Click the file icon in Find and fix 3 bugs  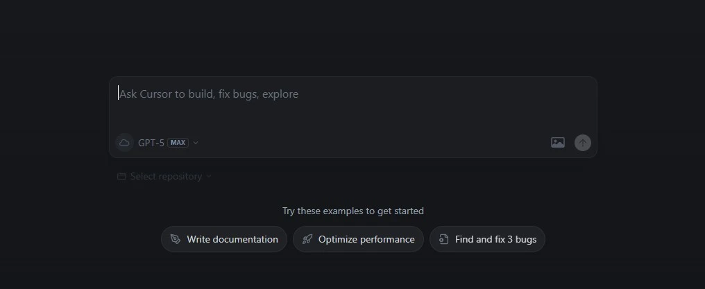[x=444, y=239]
